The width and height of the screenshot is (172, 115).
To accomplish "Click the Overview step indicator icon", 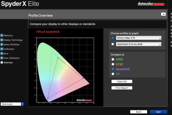I will click(2, 62).
